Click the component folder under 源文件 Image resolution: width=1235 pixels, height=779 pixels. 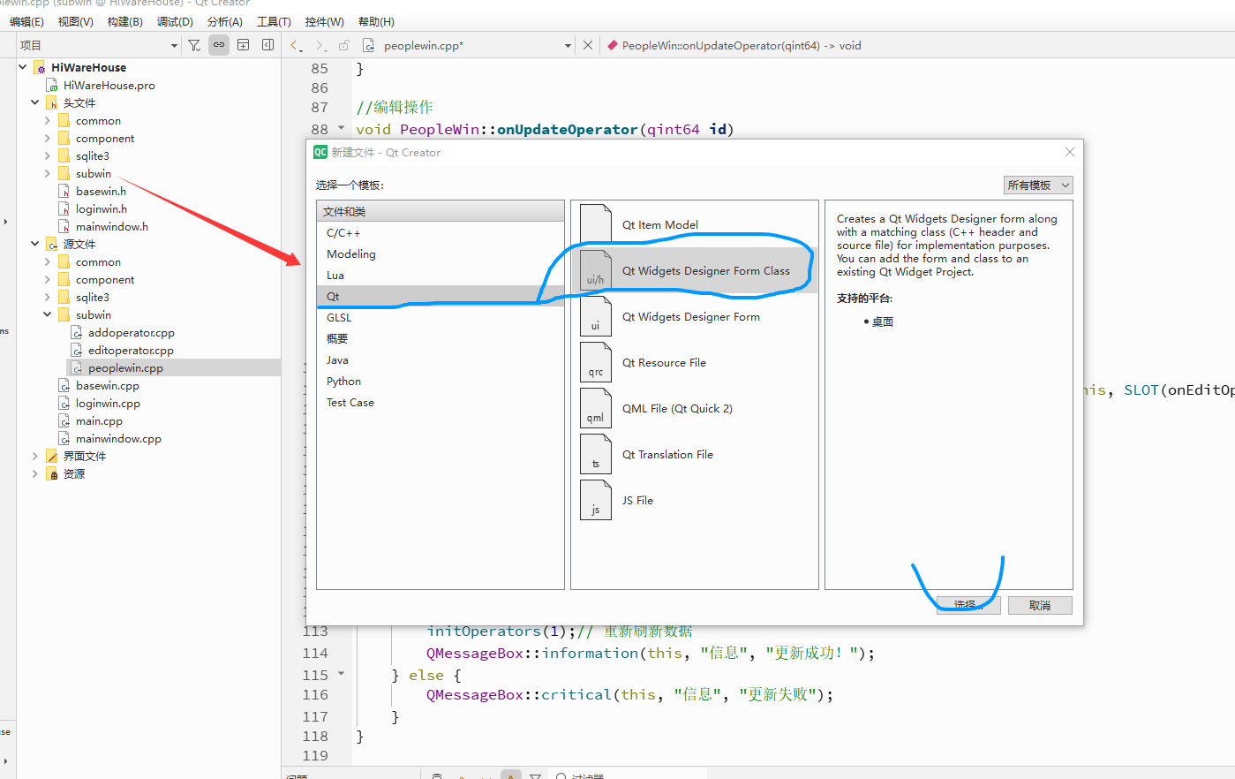(x=104, y=279)
